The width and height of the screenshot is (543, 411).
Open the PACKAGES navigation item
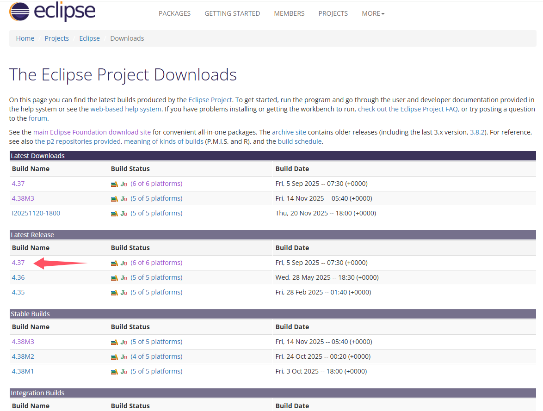tap(174, 13)
